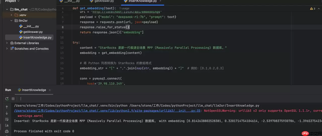
Task: Click the Print console output icon
Action: click(7, 131)
